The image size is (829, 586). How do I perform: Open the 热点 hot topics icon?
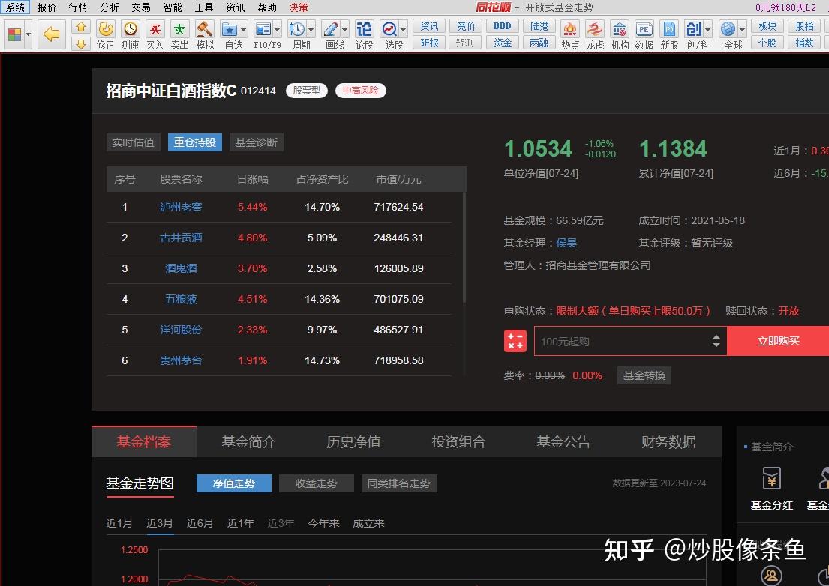pyautogui.click(x=570, y=29)
